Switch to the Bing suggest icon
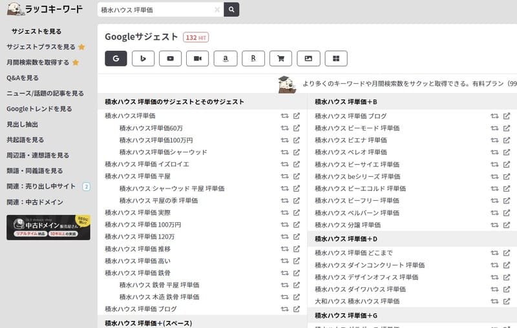Viewport: 517px width, 328px height. coord(143,59)
